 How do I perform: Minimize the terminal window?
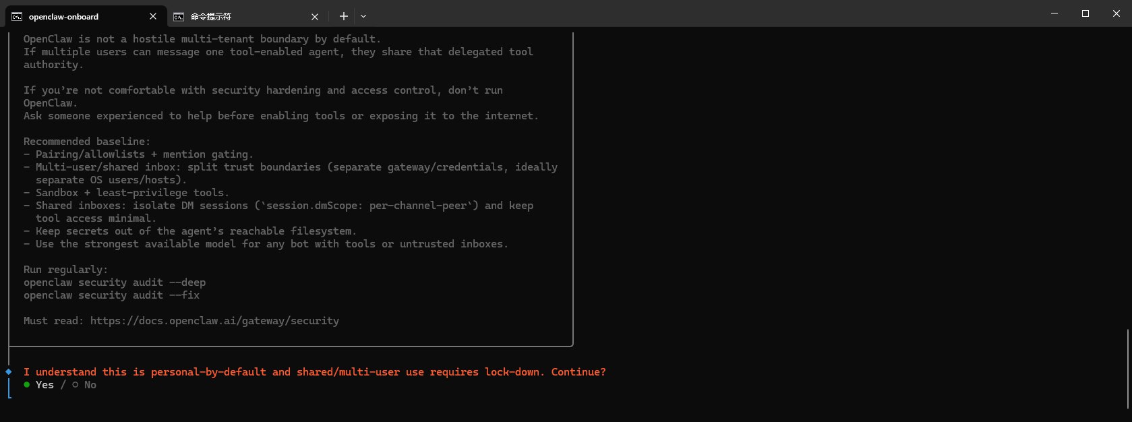click(x=1054, y=13)
